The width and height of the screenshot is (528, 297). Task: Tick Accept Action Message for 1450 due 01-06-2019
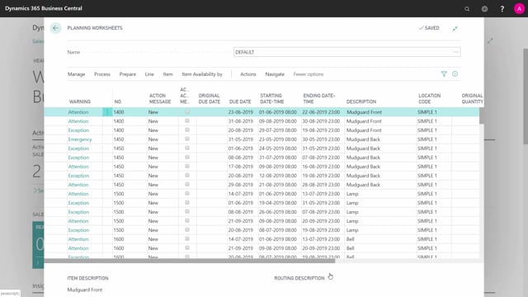187,148
